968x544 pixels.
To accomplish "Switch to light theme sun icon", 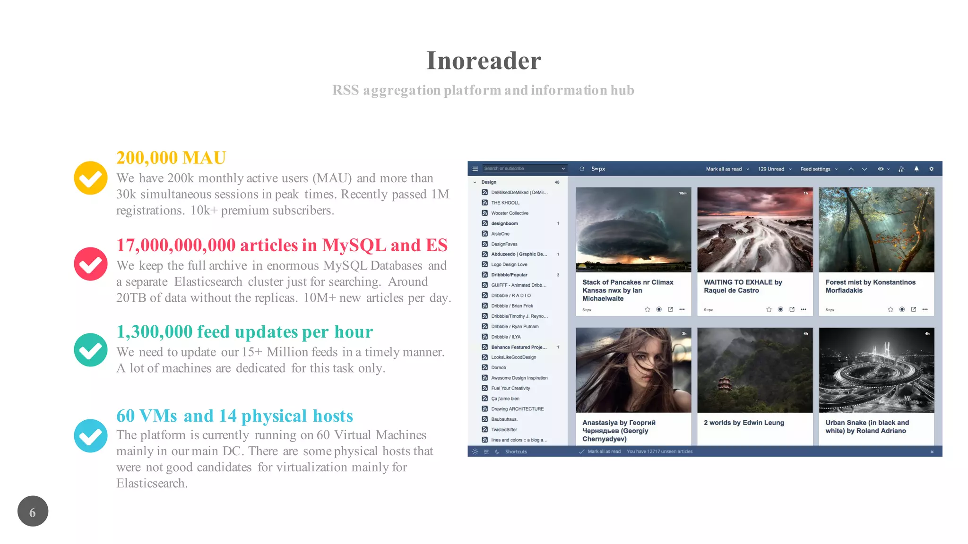I will point(475,451).
